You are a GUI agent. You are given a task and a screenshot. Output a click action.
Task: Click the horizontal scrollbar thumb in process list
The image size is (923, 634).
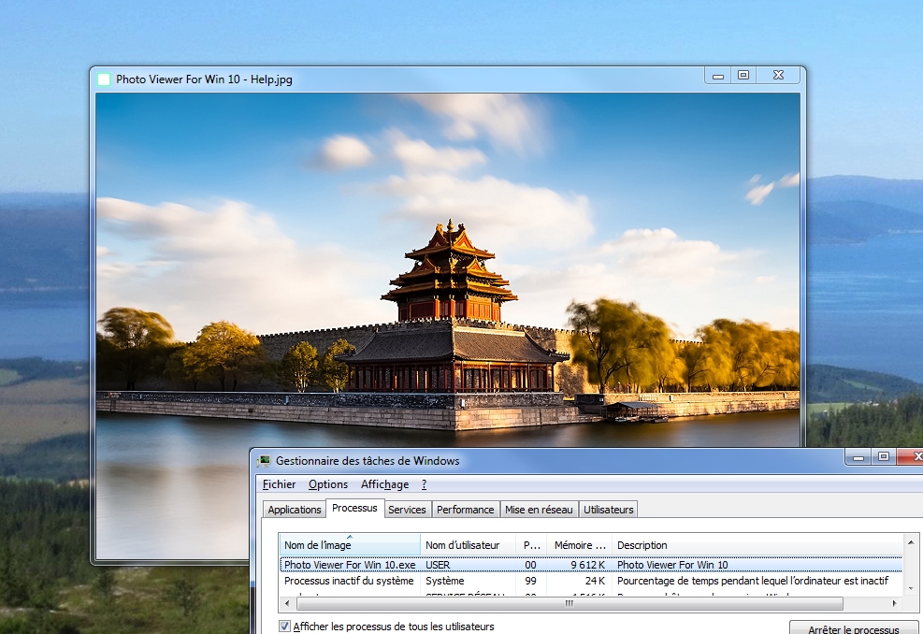click(570, 603)
